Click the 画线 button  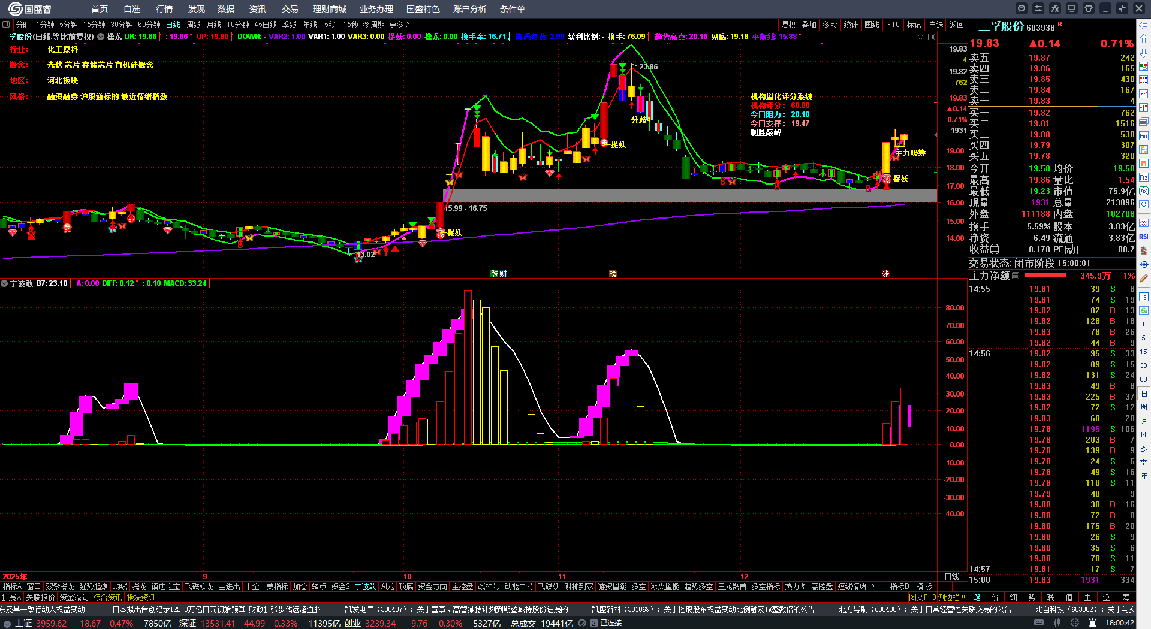872,25
